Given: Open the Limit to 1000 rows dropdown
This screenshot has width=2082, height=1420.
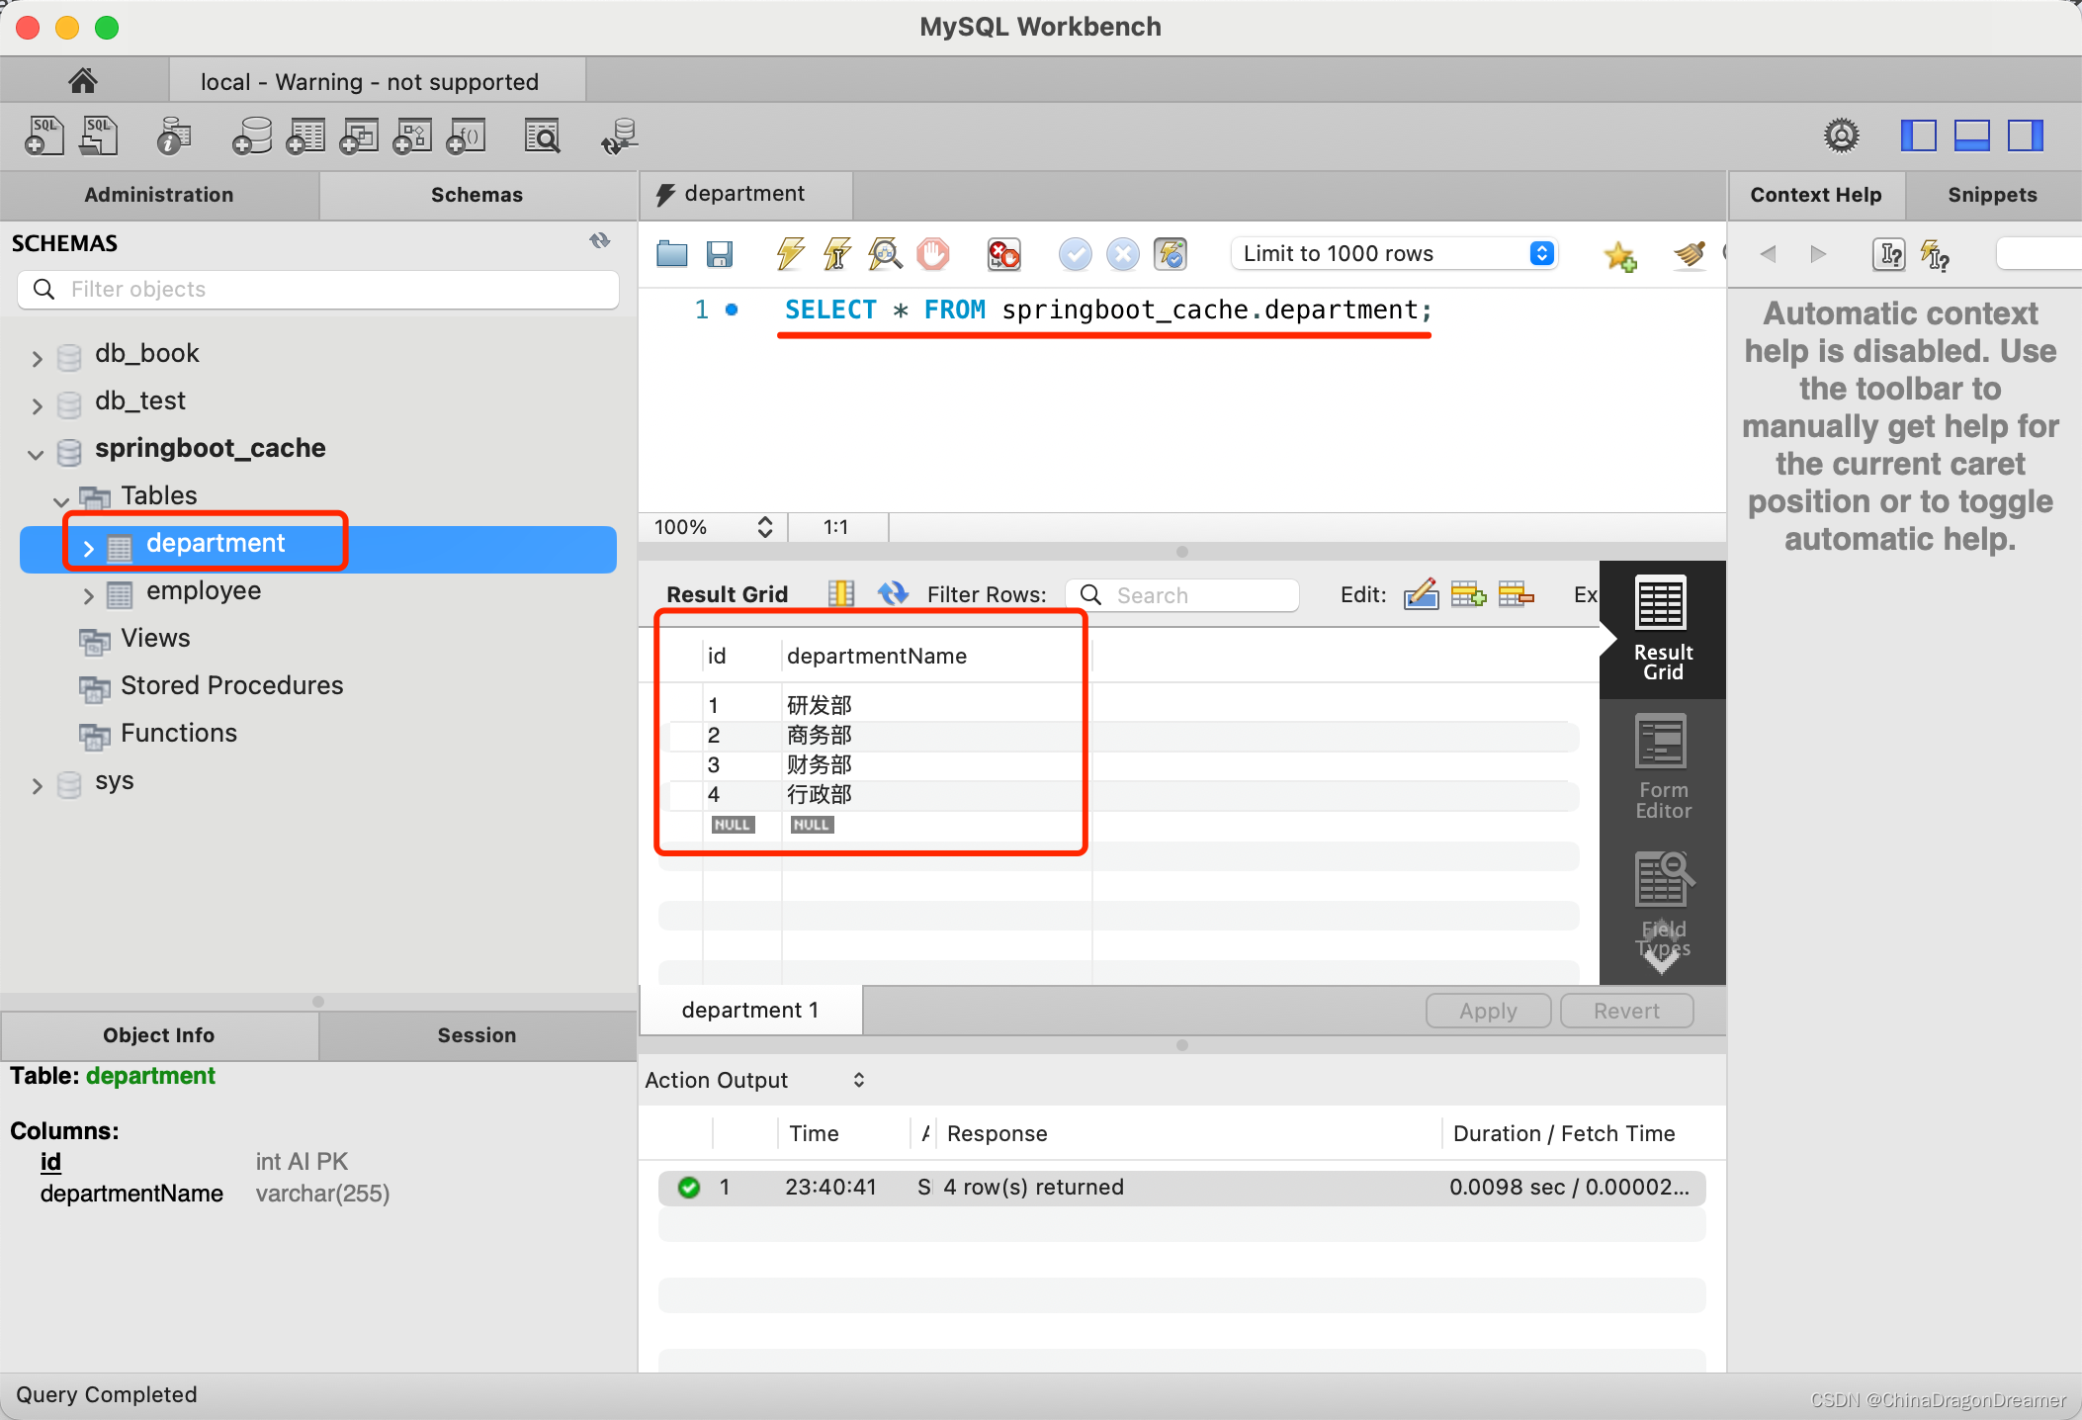Looking at the screenshot, I should click(x=1394, y=254).
